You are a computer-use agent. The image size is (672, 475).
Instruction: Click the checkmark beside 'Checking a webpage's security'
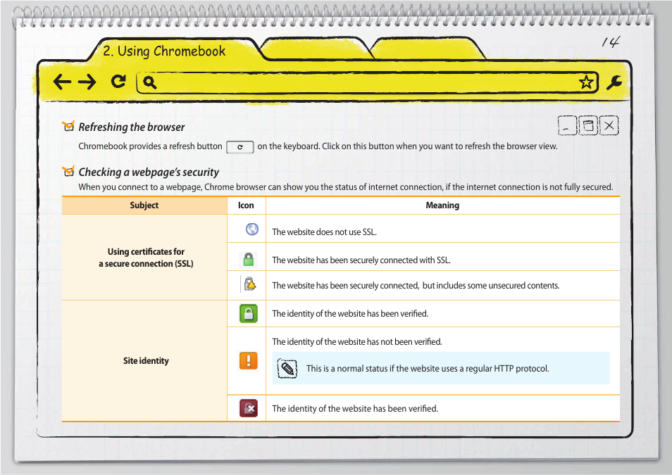pyautogui.click(x=68, y=171)
